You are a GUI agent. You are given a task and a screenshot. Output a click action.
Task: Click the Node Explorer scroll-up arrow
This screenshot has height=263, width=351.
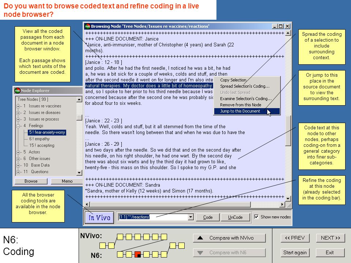(x=79, y=99)
